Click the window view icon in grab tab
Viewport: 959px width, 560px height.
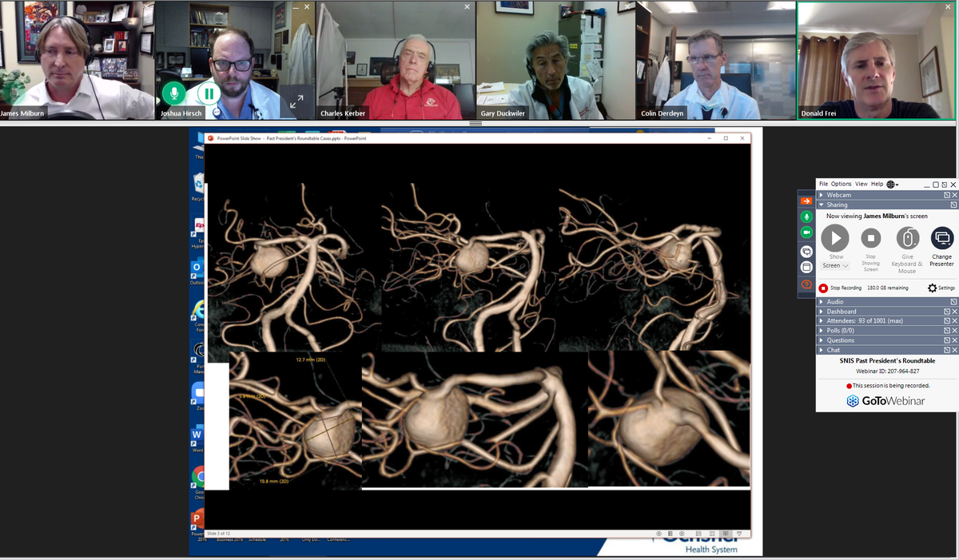806,267
